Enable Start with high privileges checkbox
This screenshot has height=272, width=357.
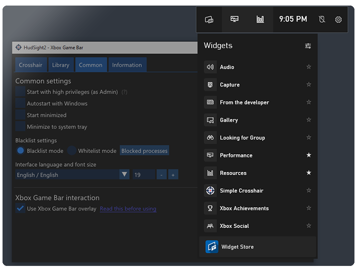coord(20,92)
